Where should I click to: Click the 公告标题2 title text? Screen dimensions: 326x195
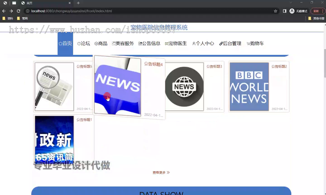279,66
